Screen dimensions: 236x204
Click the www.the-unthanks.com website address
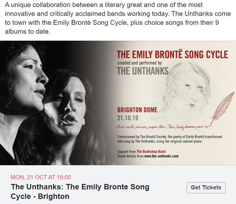tap(161, 156)
